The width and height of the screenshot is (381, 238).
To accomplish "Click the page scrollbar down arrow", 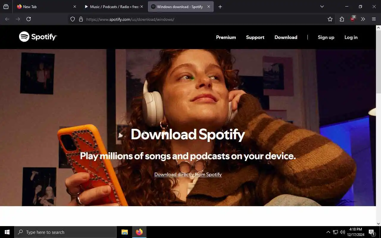I will click(x=378, y=223).
